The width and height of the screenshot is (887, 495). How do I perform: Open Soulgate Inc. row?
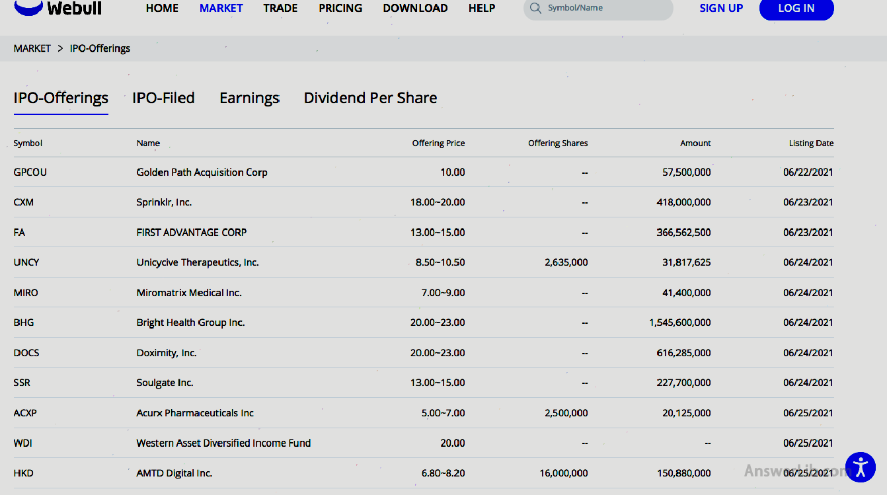[x=423, y=383]
